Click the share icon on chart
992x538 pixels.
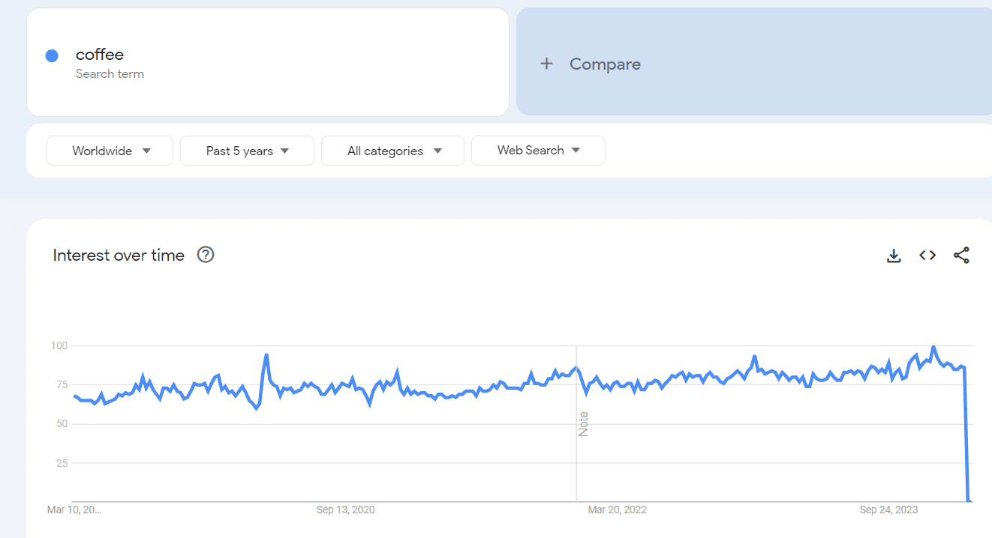[x=961, y=256]
